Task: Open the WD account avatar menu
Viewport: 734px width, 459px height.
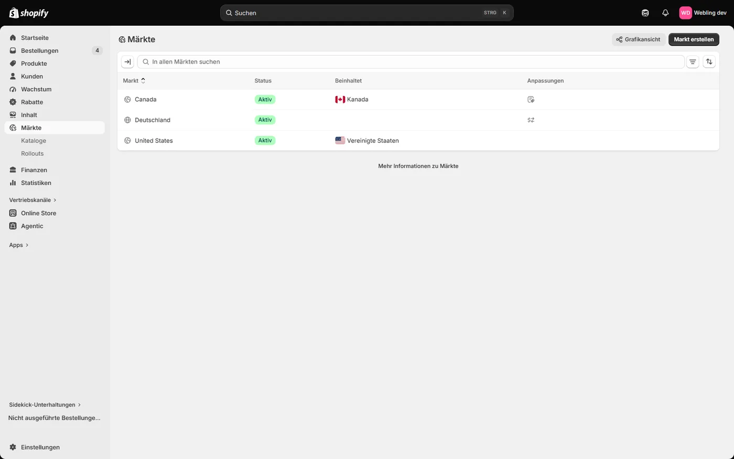Action: [x=685, y=13]
